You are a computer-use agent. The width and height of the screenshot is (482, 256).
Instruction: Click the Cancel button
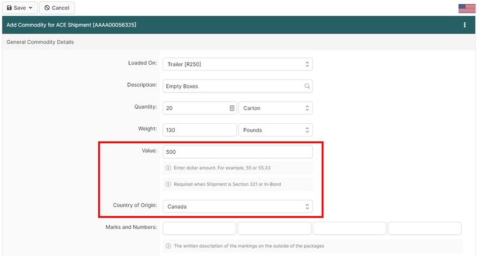[57, 8]
